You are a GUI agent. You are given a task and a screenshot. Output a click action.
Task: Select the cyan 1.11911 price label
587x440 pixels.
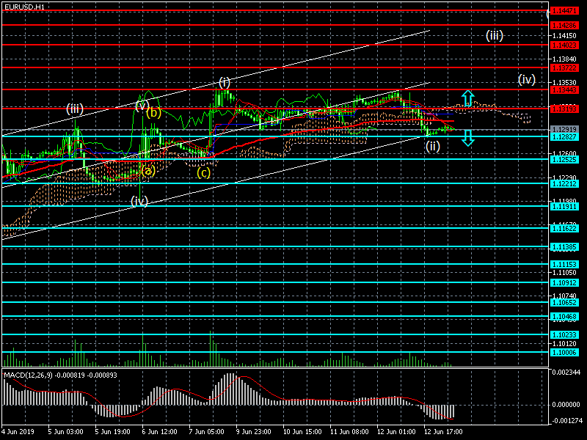(x=564, y=207)
